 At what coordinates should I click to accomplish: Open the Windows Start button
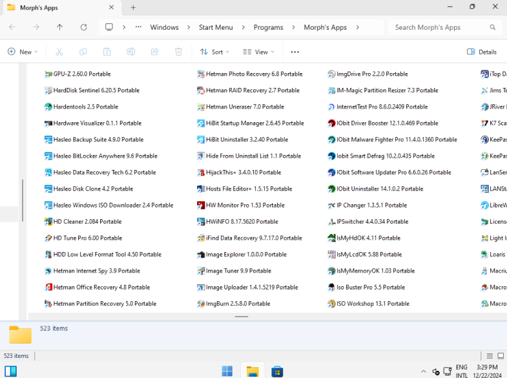(x=227, y=371)
